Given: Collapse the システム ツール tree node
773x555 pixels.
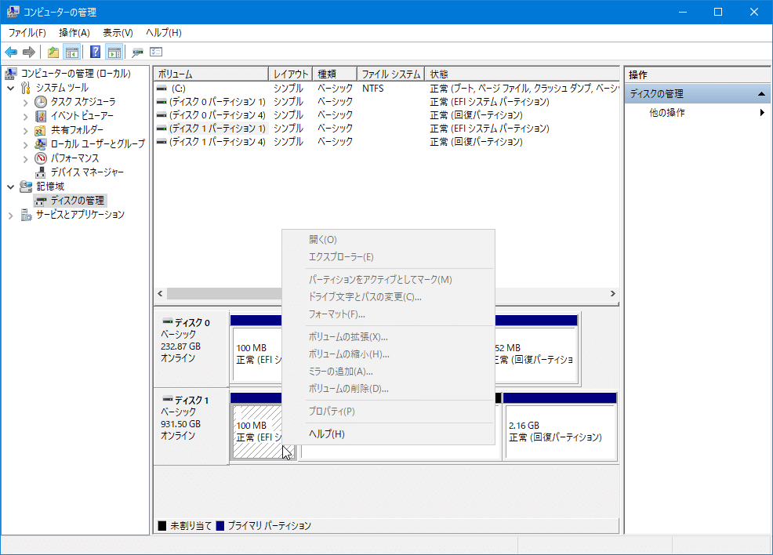Looking at the screenshot, I should tap(11, 88).
